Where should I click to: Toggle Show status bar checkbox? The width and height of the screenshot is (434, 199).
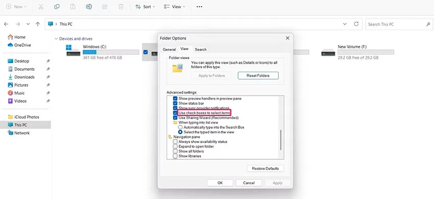coord(175,103)
